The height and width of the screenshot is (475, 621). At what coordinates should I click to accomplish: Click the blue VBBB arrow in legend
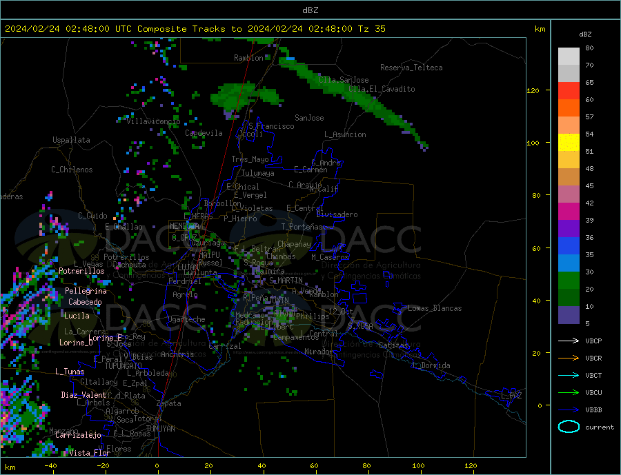click(569, 410)
